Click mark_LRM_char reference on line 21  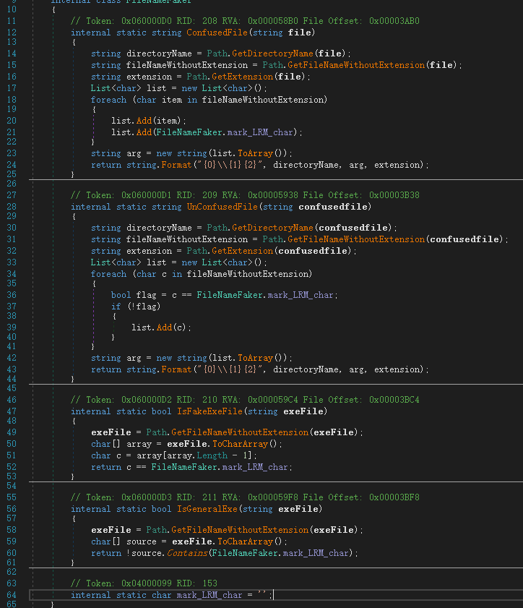click(x=260, y=132)
